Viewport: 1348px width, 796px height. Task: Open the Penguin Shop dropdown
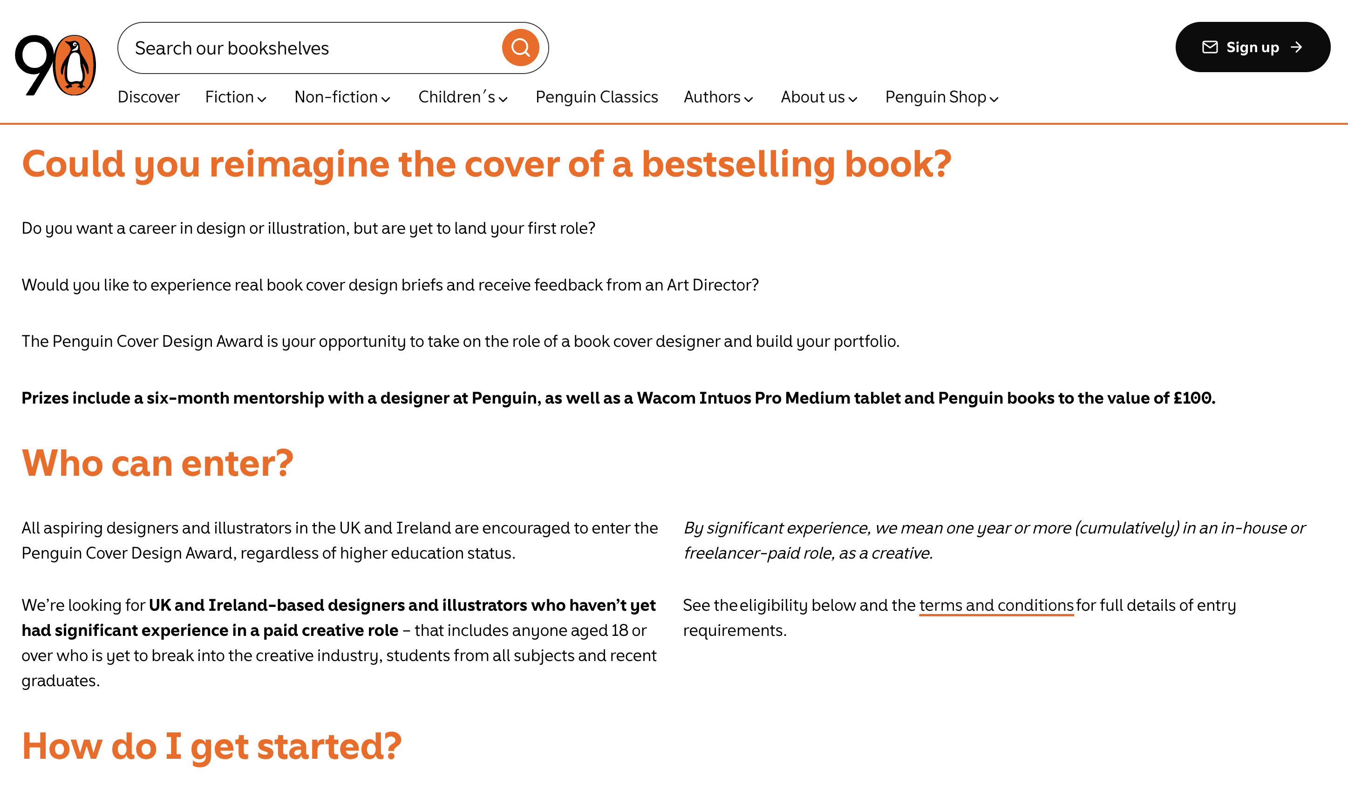coord(942,97)
